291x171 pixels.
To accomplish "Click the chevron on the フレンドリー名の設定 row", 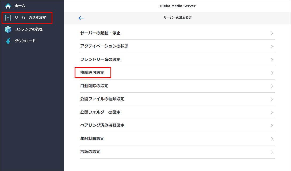I will click(x=272, y=59).
